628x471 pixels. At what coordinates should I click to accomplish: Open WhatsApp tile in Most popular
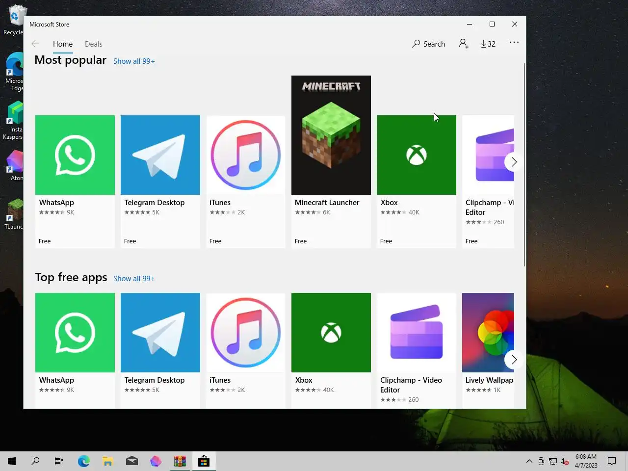pos(75,182)
